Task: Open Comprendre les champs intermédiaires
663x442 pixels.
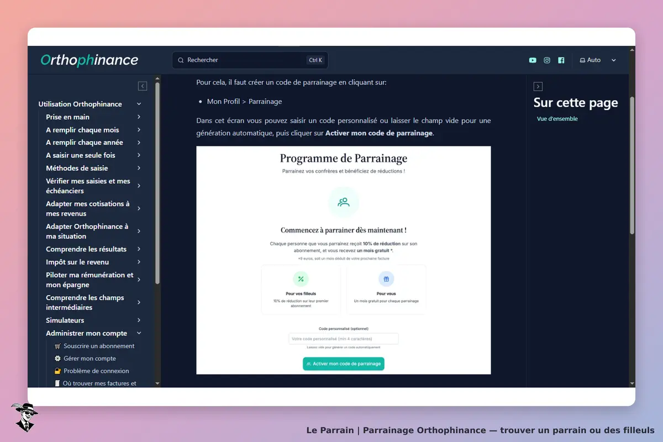Action: coord(85,302)
